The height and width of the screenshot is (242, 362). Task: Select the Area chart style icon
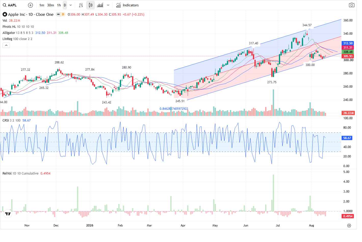[100, 5]
